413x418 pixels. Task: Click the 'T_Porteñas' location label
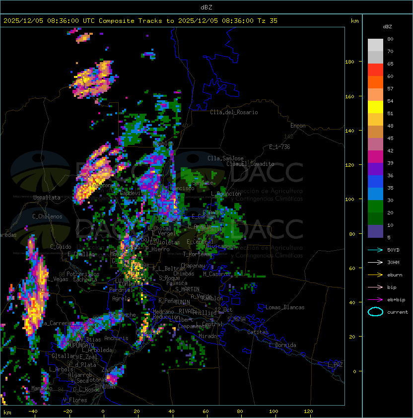tap(198, 254)
